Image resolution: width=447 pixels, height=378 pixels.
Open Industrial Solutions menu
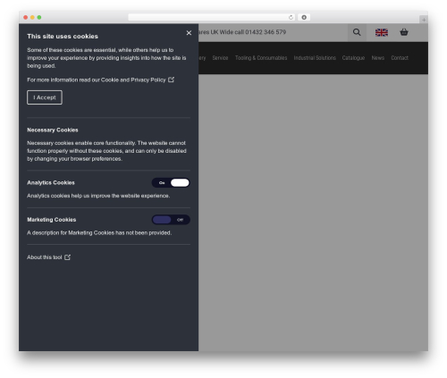315,58
